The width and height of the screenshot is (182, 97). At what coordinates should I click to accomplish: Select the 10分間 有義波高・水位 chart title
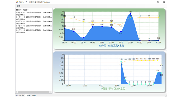(x=111, y=46)
